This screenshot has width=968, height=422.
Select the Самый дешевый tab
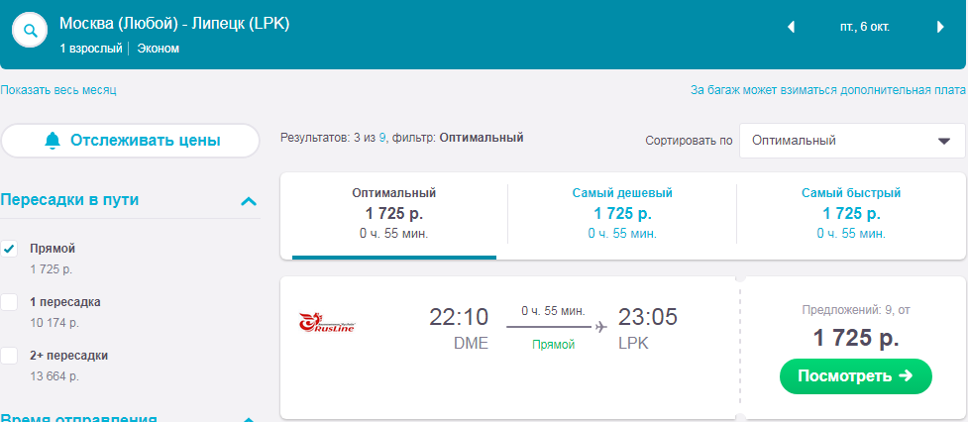pyautogui.click(x=622, y=213)
